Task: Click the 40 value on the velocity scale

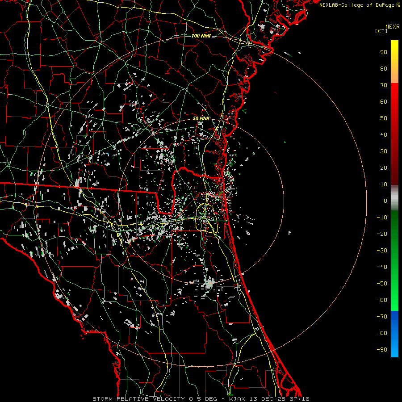Action: coord(384,134)
